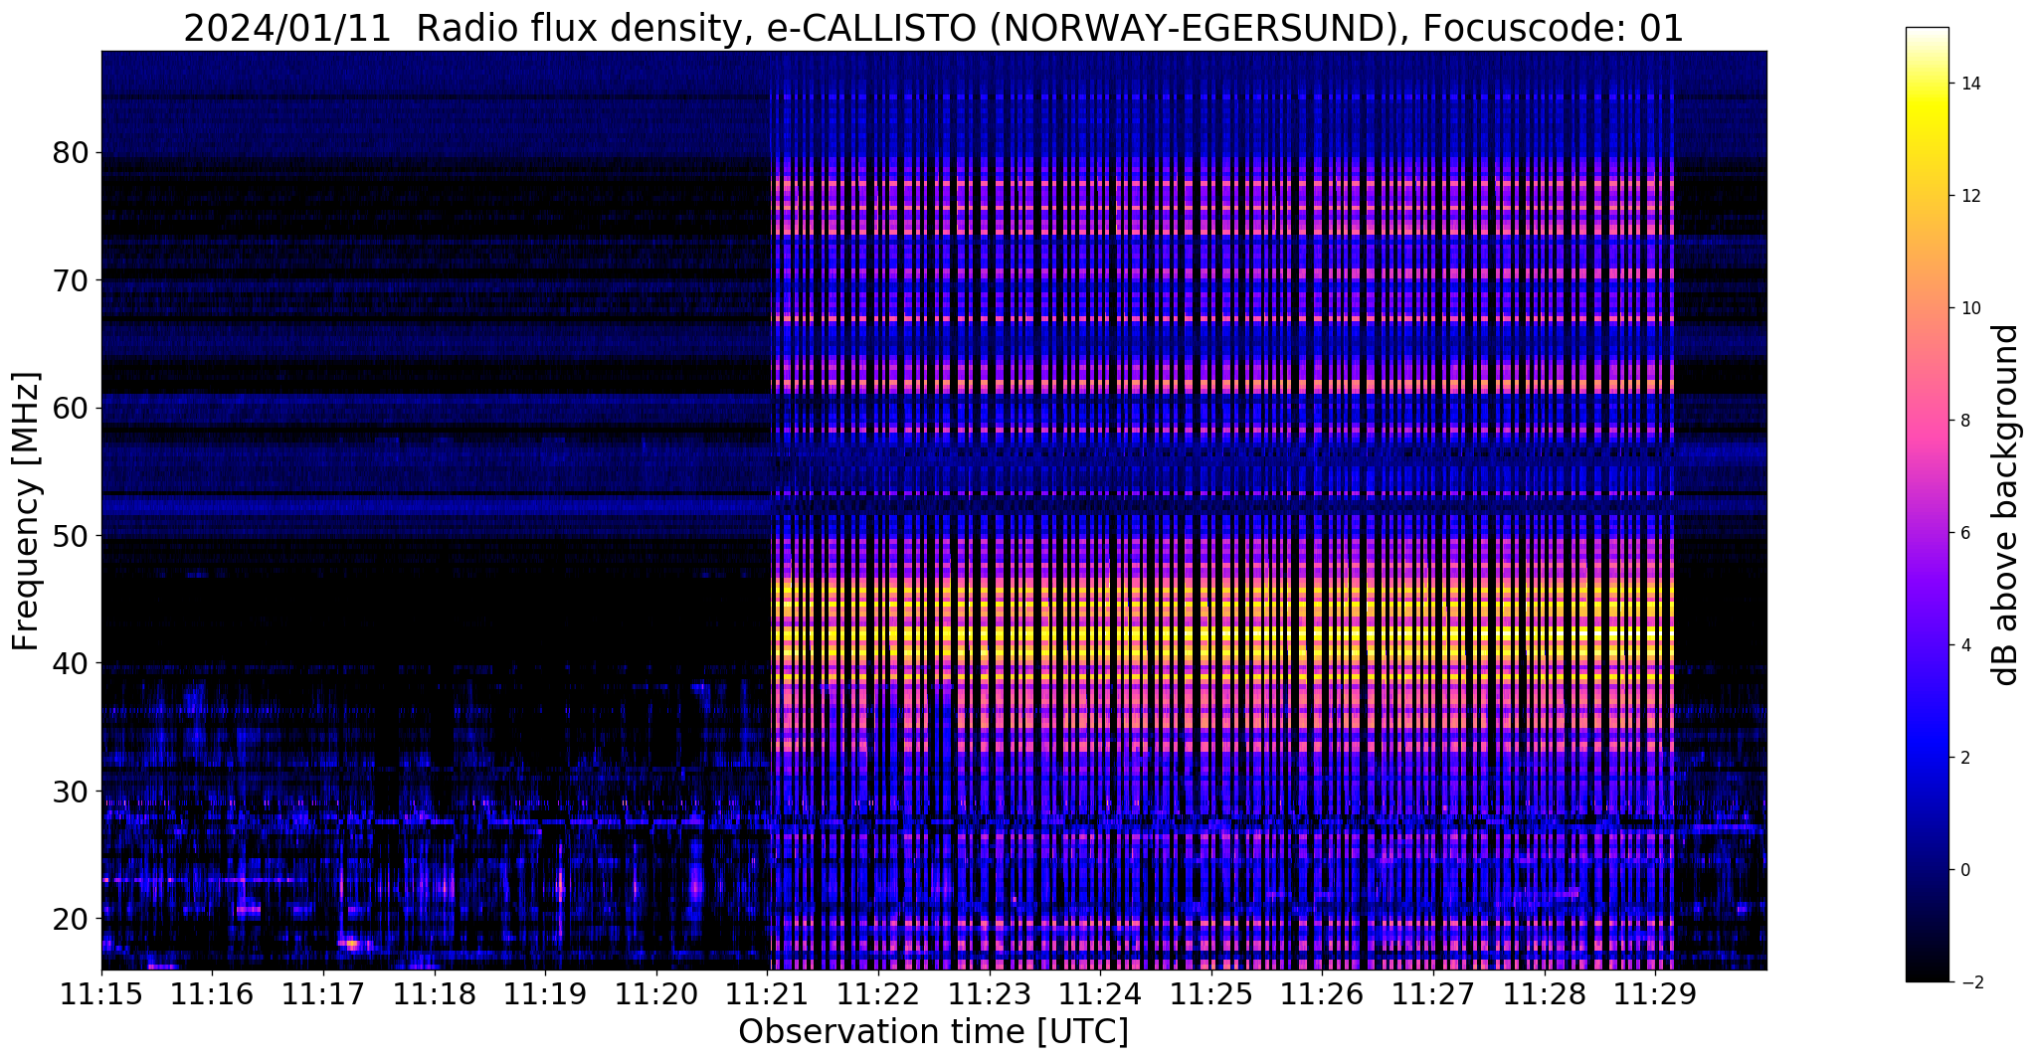Click the 'dB above background' colorbar label

(x=2005, y=505)
